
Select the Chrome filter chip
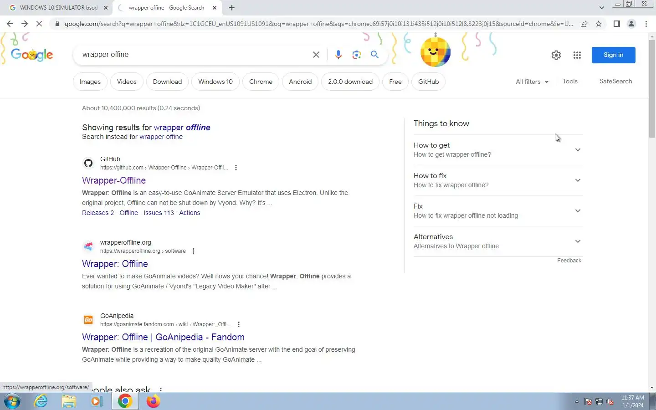(x=261, y=82)
